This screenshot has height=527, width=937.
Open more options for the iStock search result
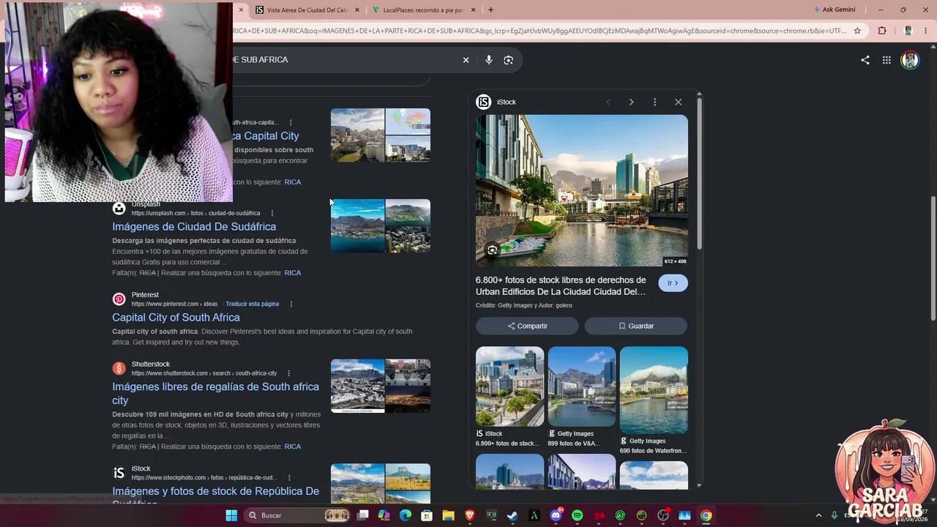tap(289, 478)
